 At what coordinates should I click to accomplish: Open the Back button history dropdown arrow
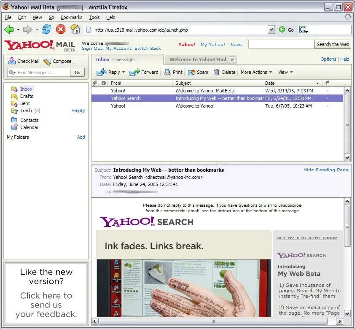18,30
